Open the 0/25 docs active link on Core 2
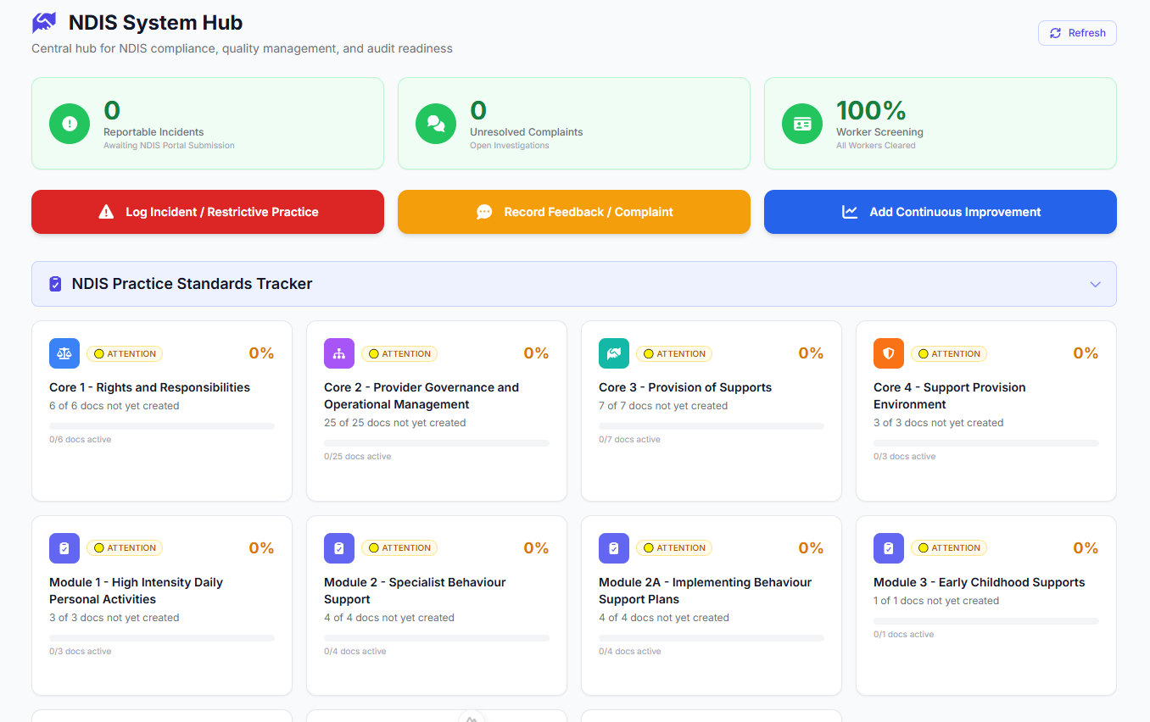 point(358,456)
